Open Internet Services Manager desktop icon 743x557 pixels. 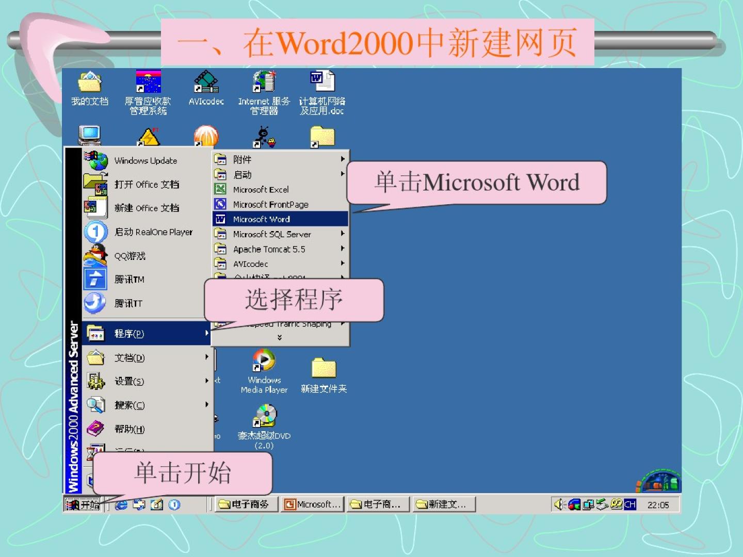click(264, 83)
